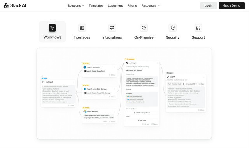Click the copy output icon
249x148 pixels.
click(184, 84)
